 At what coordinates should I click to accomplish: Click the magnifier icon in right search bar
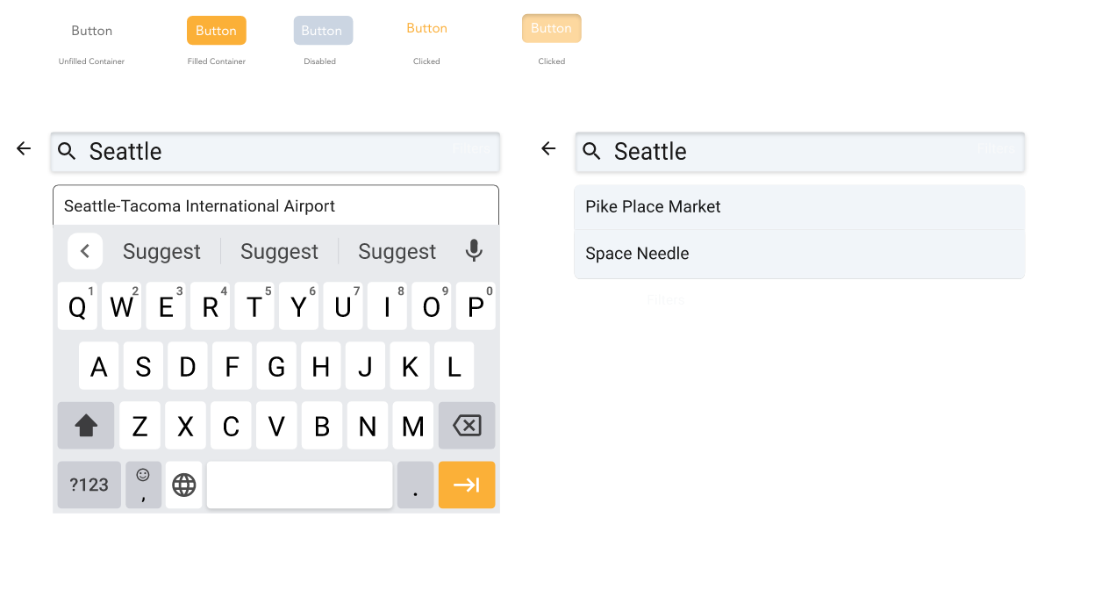pyautogui.click(x=591, y=151)
